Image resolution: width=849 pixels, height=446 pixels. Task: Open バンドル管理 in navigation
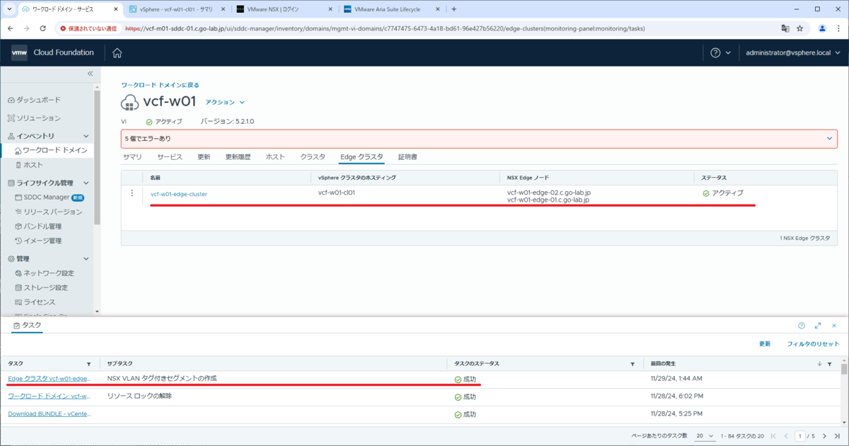tap(42, 227)
